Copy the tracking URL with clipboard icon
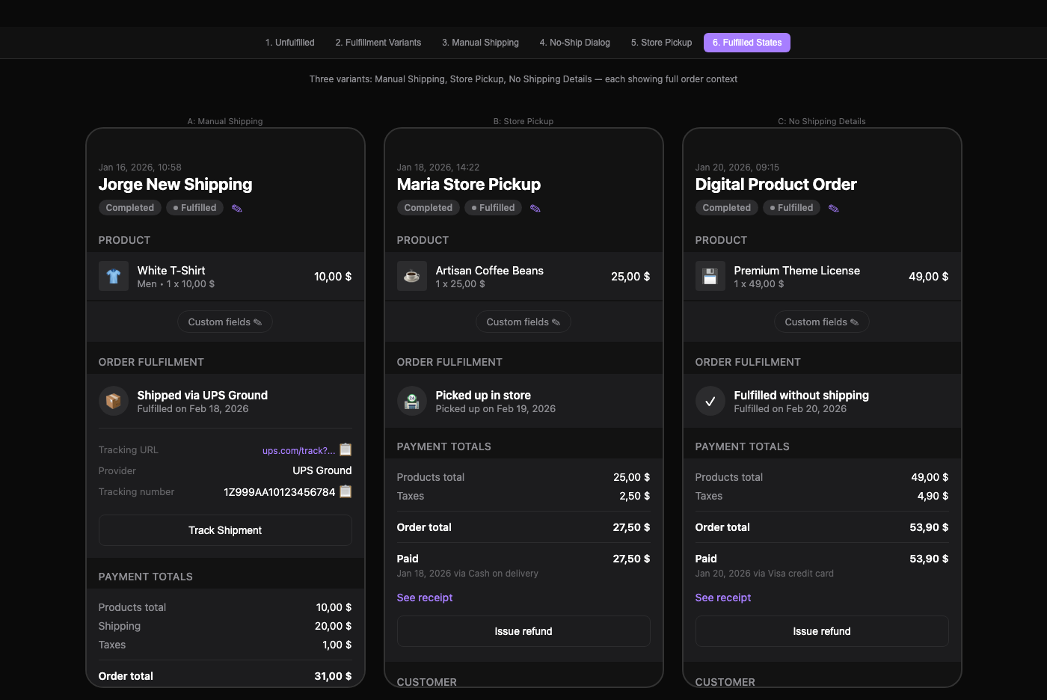1047x700 pixels. tap(346, 449)
